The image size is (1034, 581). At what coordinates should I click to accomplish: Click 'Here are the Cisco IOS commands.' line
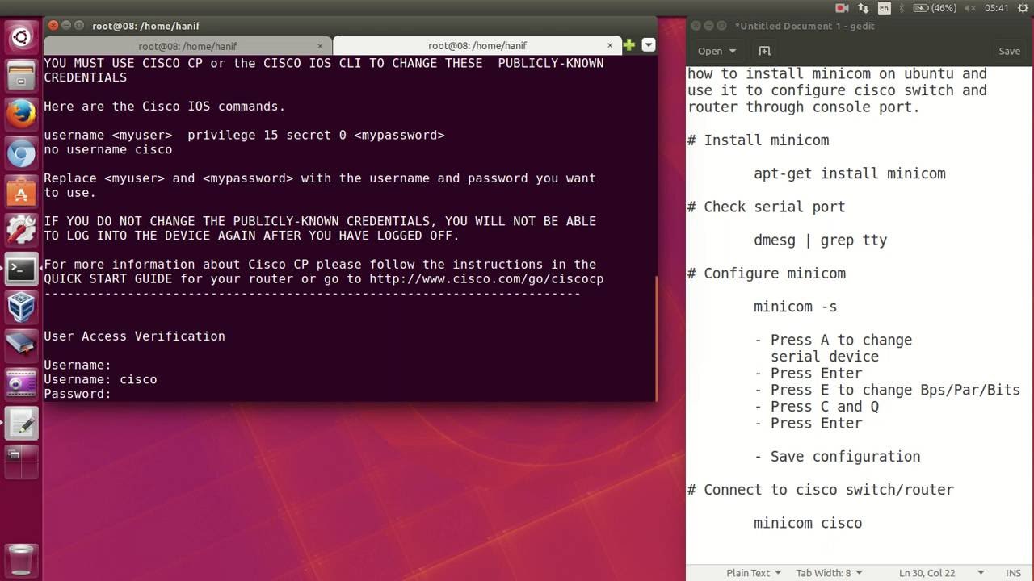(164, 107)
